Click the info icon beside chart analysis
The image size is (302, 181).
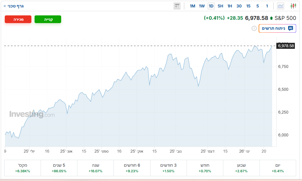[254, 28]
